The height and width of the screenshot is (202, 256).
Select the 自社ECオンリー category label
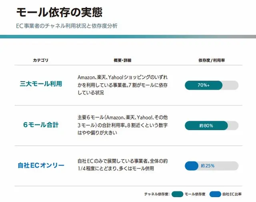pos(41,165)
